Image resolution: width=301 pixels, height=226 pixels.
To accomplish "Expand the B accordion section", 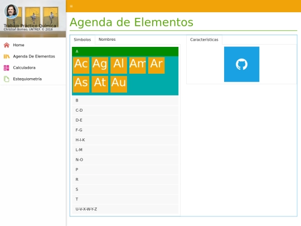I will [x=125, y=100].
